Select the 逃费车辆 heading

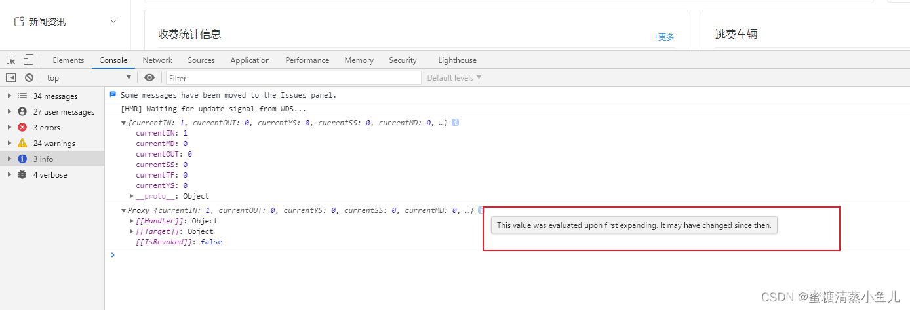pos(736,35)
